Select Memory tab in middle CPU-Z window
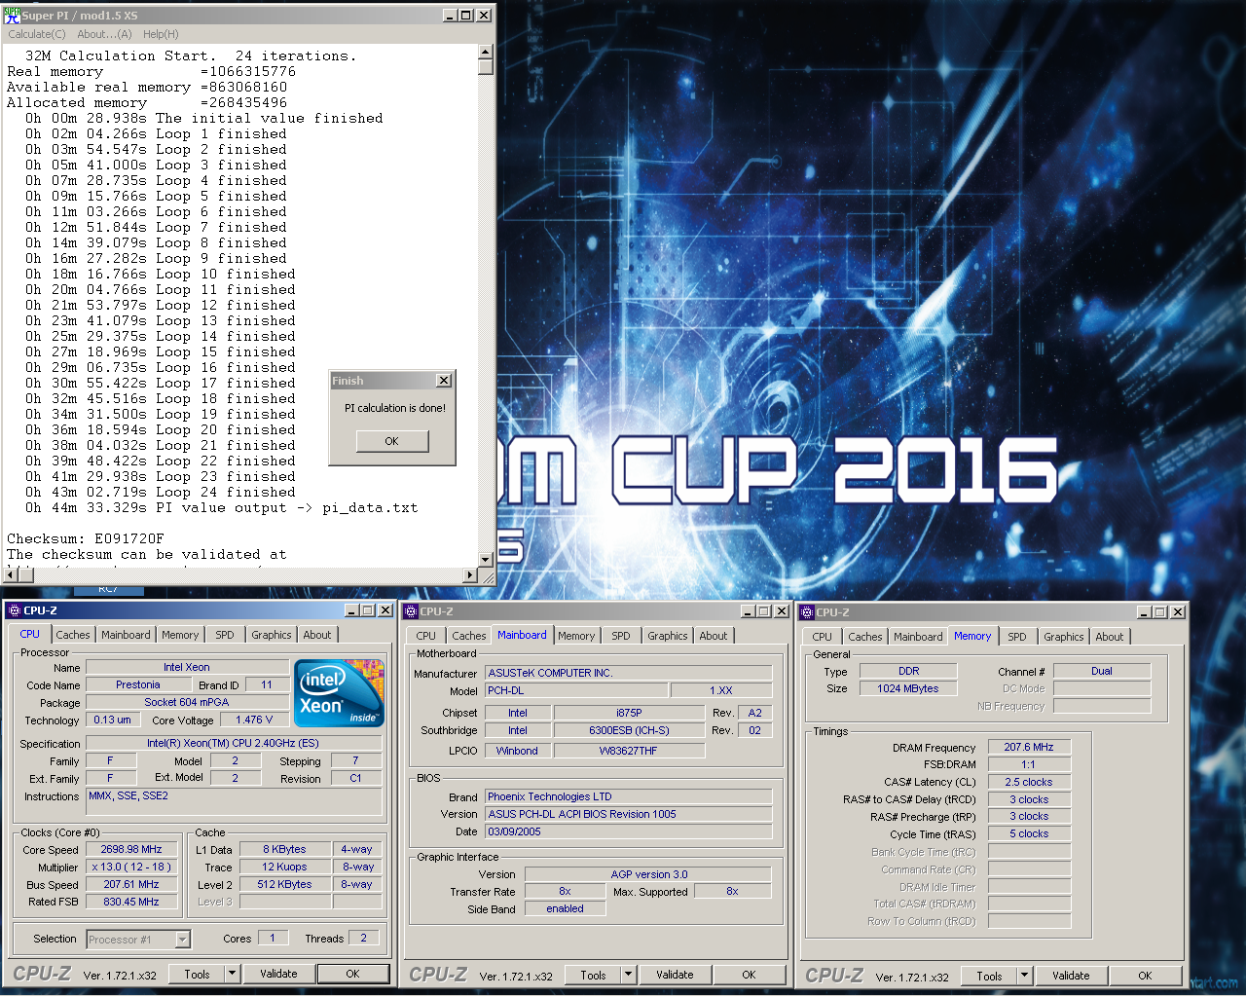1246x997 pixels. pos(576,636)
